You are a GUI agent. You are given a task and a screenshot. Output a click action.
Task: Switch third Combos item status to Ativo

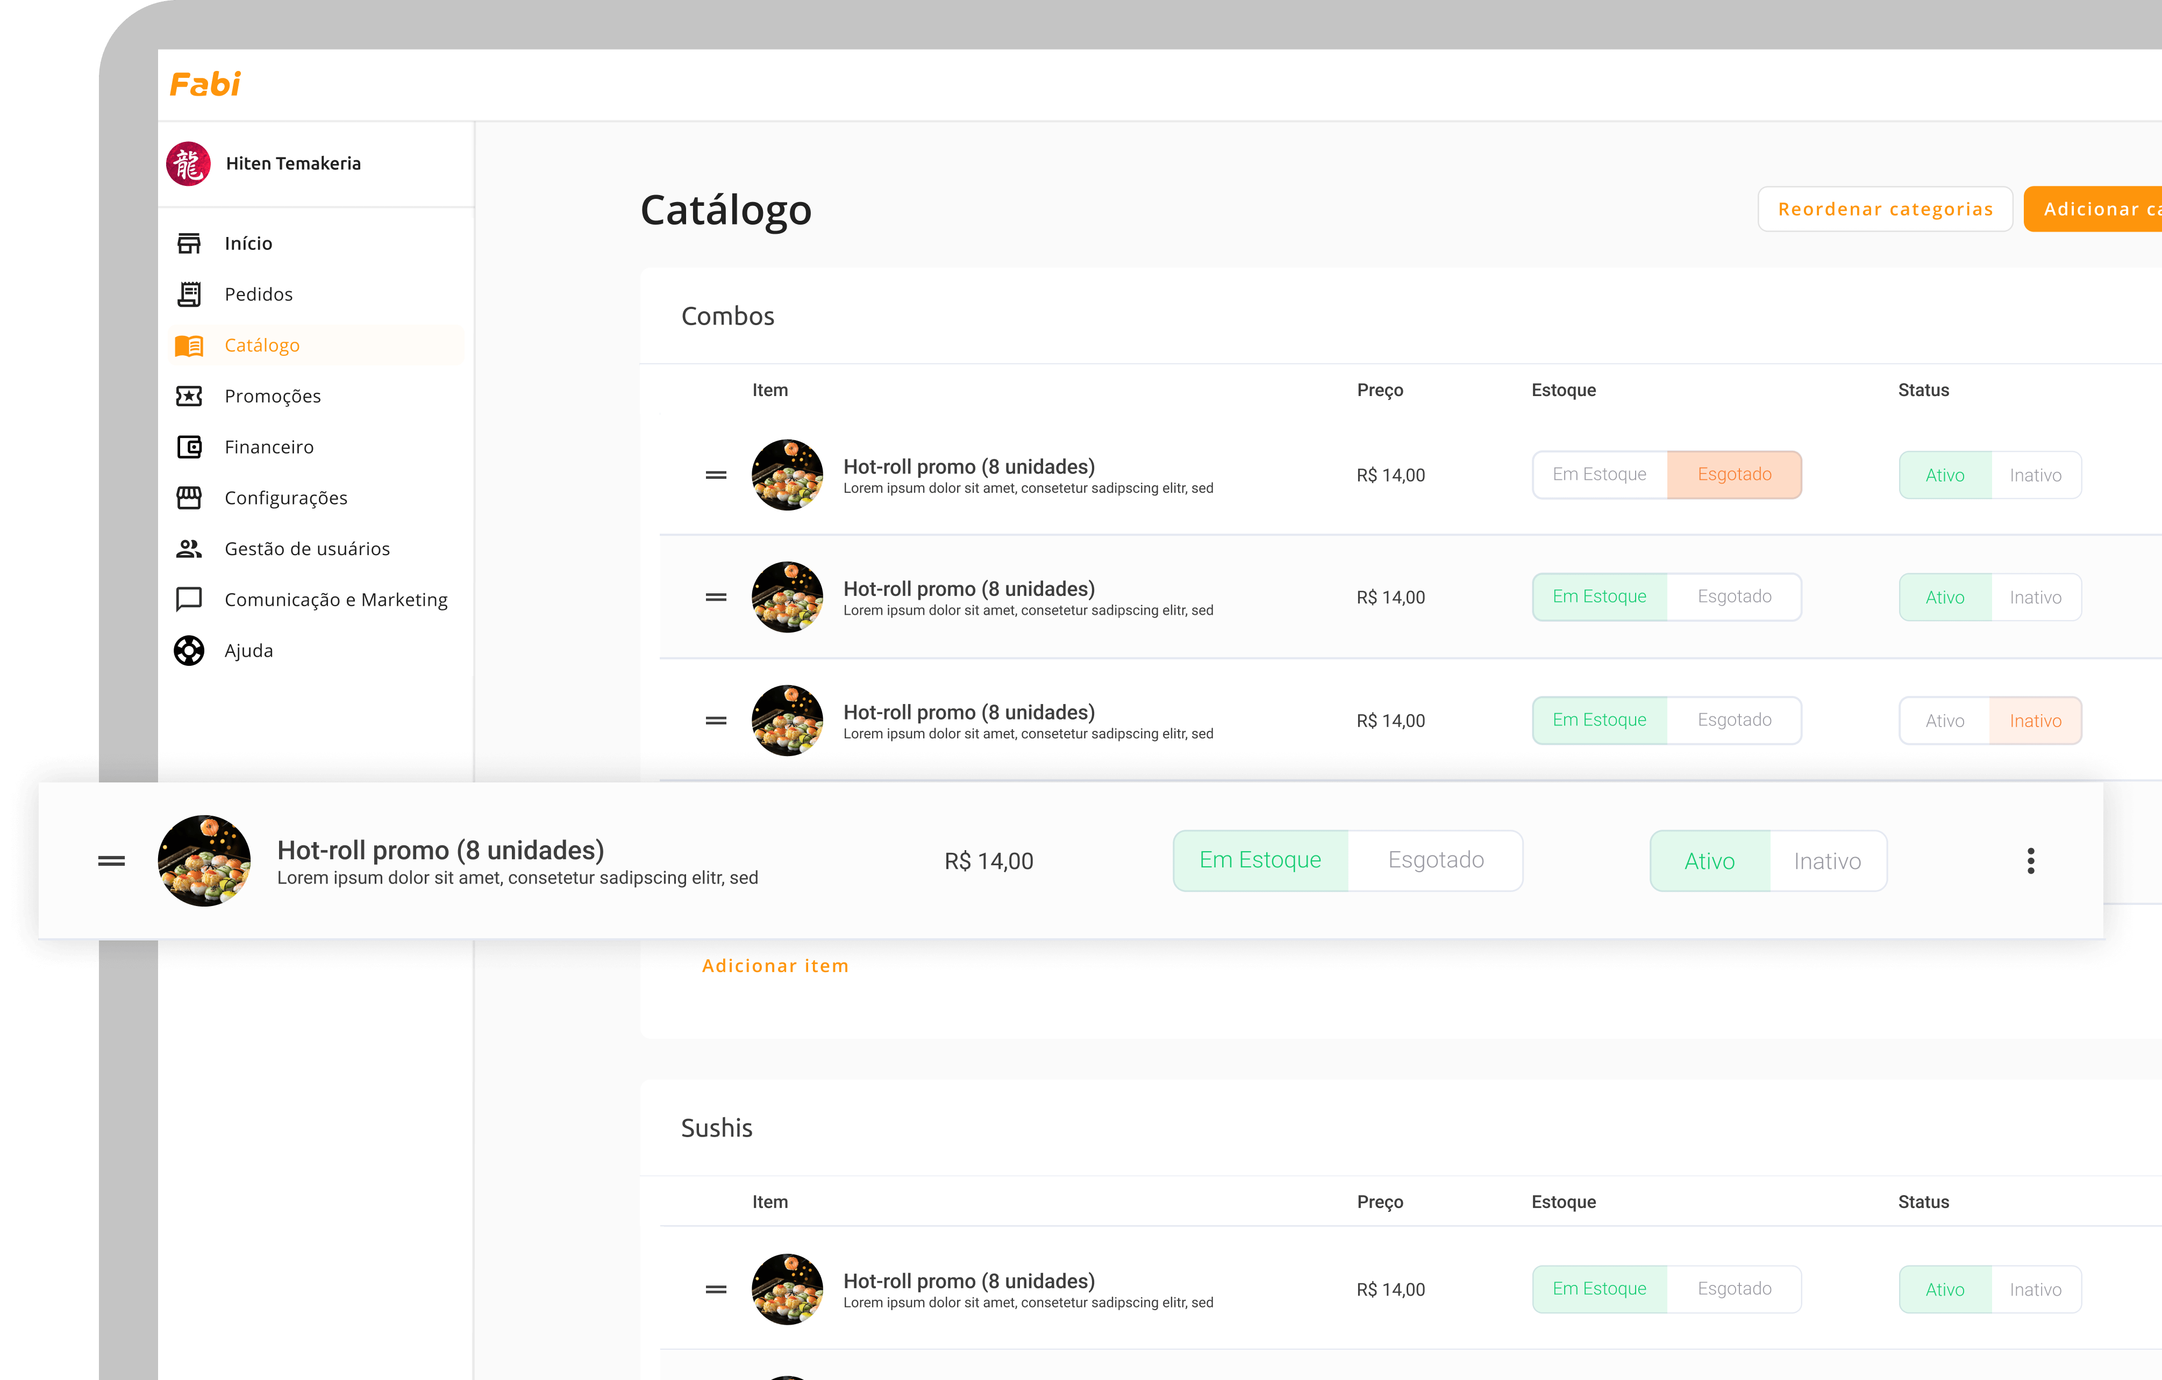(1944, 721)
